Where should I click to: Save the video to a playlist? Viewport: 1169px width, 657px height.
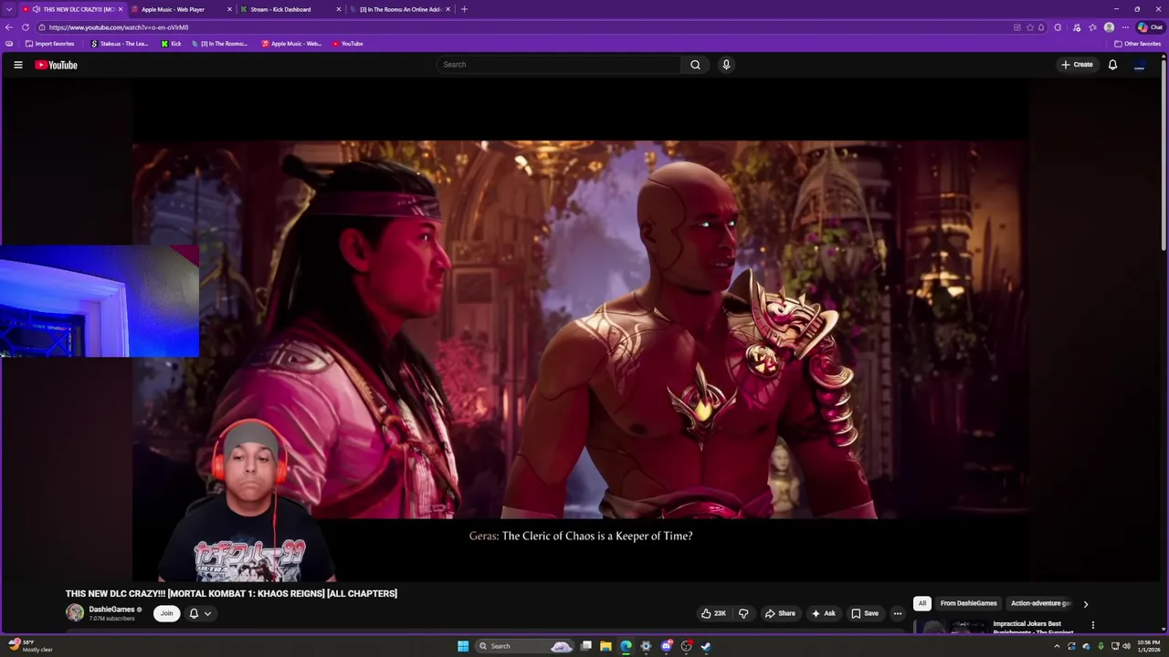864,613
